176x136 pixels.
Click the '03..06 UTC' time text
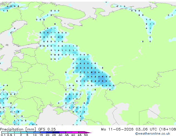click(x=146, y=129)
